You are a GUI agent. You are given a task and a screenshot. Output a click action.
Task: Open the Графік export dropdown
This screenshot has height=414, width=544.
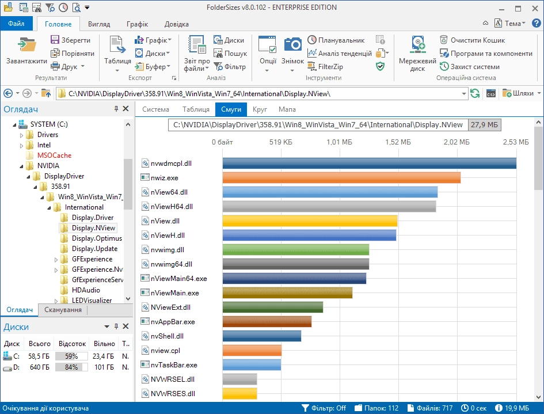click(x=169, y=40)
